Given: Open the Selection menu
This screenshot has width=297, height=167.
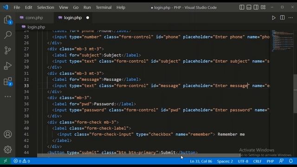Looking at the screenshot, I should 45,7.
